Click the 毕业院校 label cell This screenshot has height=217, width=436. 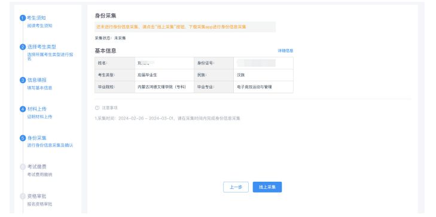[115, 87]
